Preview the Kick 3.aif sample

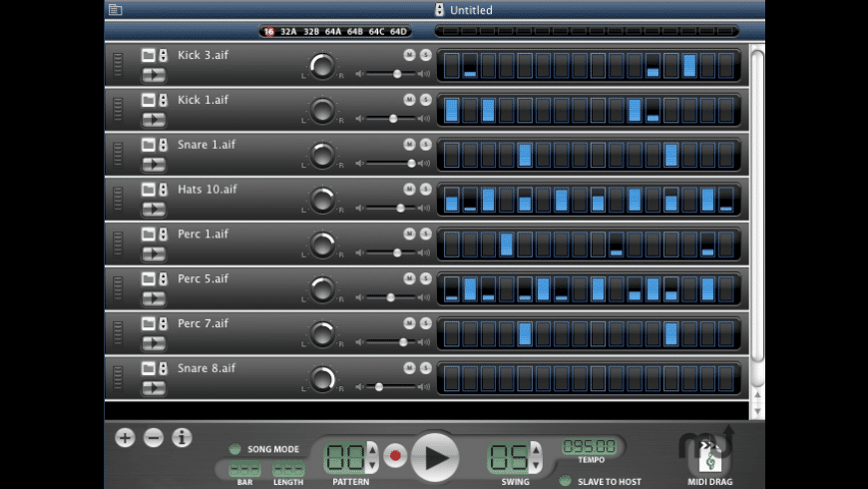(154, 75)
